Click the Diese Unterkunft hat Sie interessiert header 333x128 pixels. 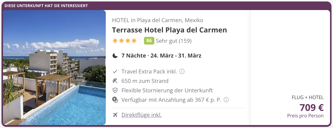(46, 6)
